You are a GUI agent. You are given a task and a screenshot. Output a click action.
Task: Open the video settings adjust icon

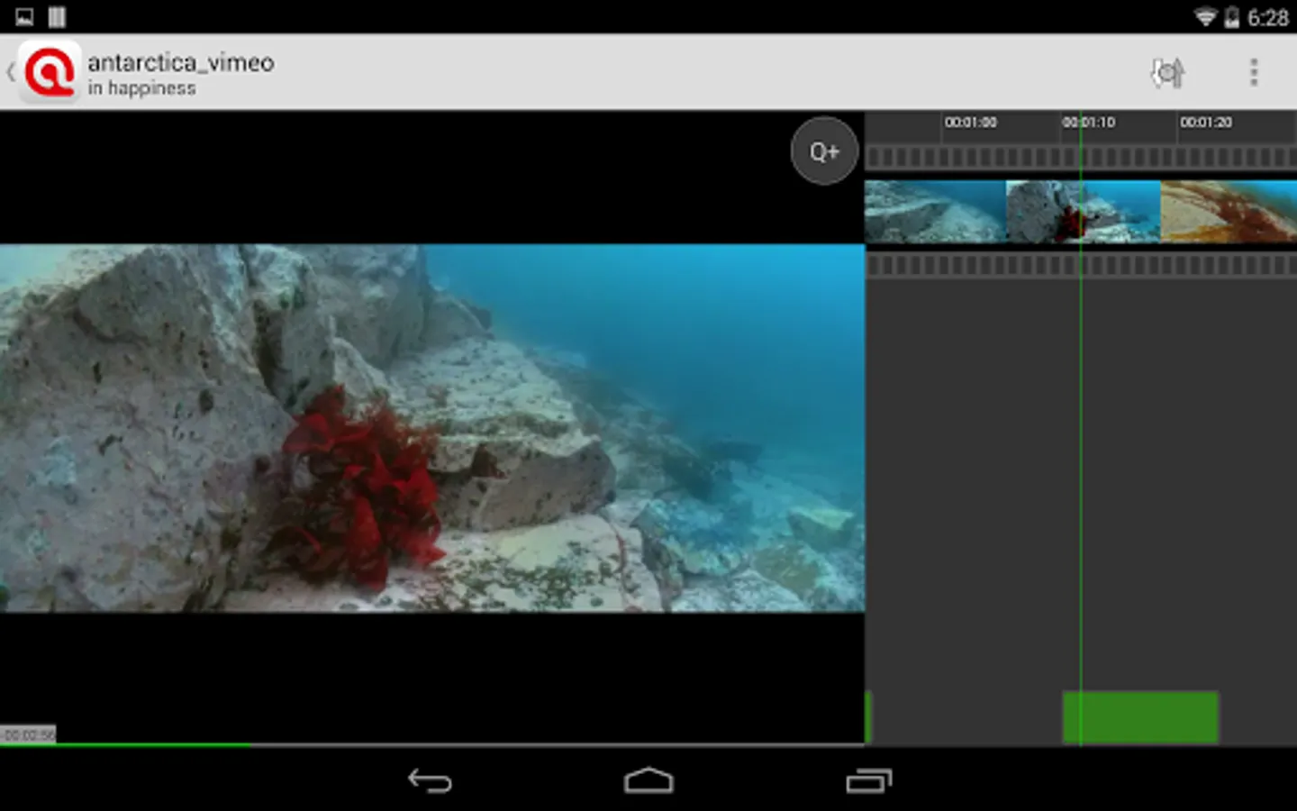pyautogui.click(x=1168, y=72)
